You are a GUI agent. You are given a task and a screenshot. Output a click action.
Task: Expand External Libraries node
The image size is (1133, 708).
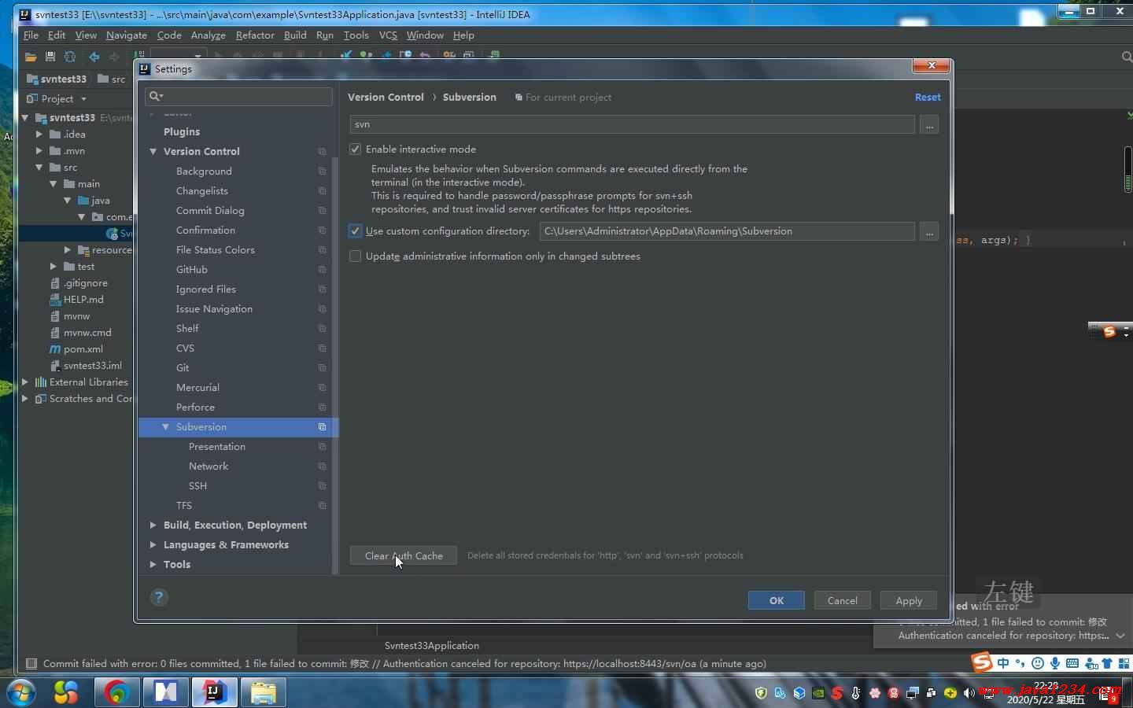pyautogui.click(x=25, y=382)
